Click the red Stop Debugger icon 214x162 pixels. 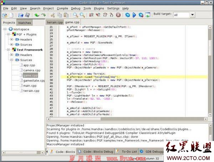tap(118, 15)
